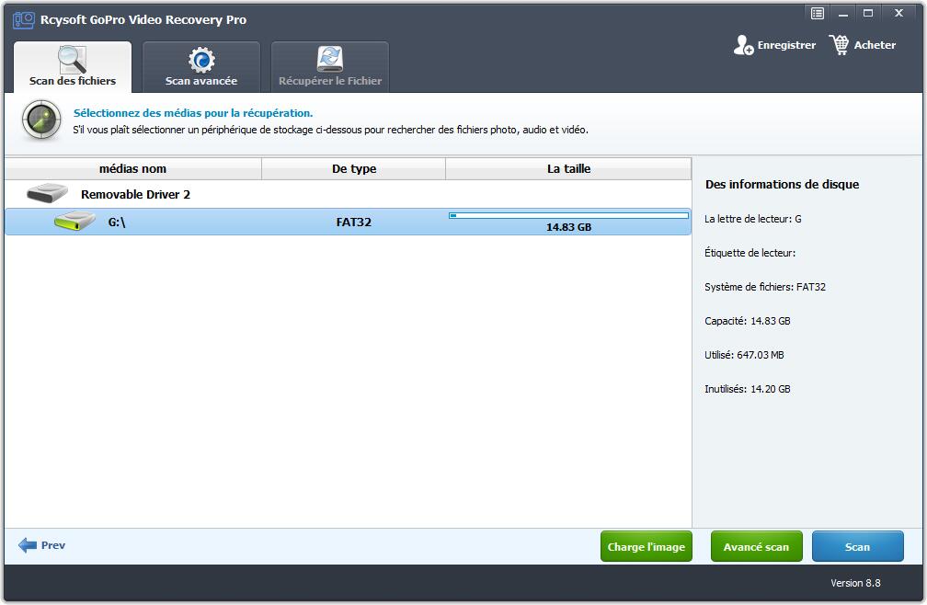Click the GoPro camera logo in title bar

coord(23,19)
